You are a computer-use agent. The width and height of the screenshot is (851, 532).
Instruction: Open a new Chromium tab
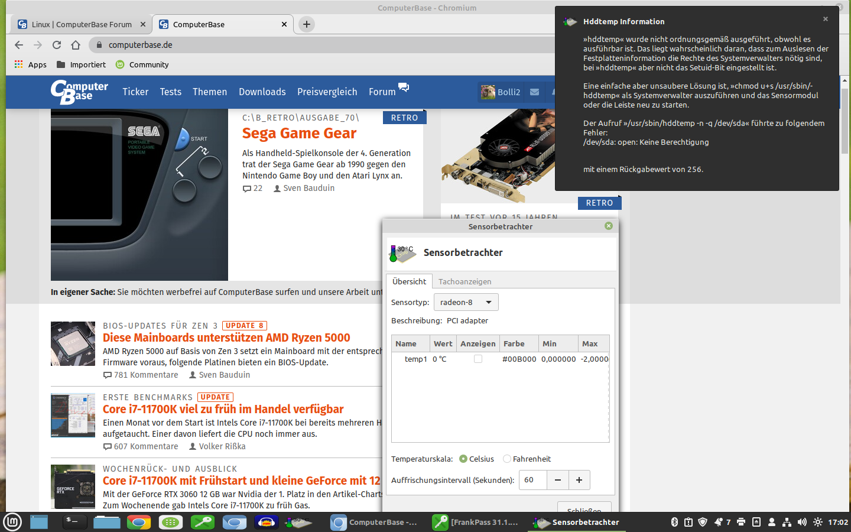306,24
